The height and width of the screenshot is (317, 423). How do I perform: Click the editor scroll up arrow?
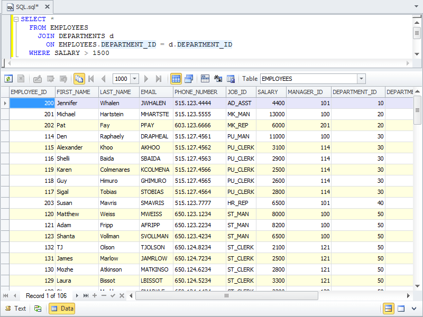click(x=417, y=22)
